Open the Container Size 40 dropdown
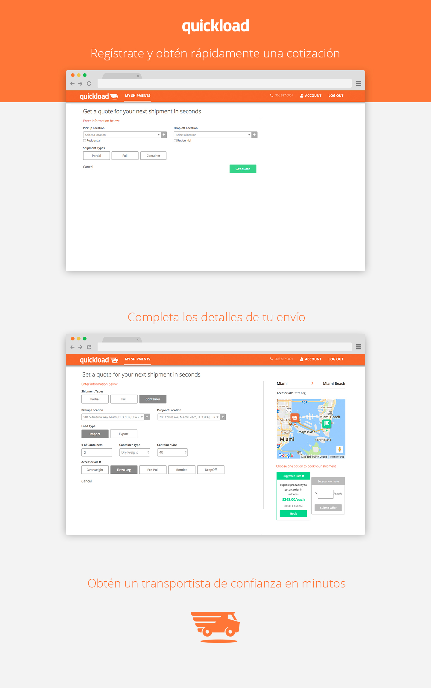This screenshot has height=688, width=431. click(x=172, y=452)
